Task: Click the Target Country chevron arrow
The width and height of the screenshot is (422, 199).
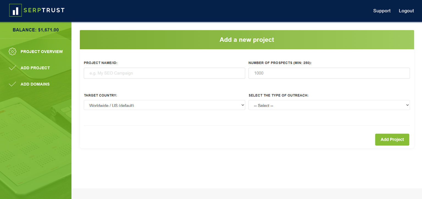Action: [x=242, y=105]
